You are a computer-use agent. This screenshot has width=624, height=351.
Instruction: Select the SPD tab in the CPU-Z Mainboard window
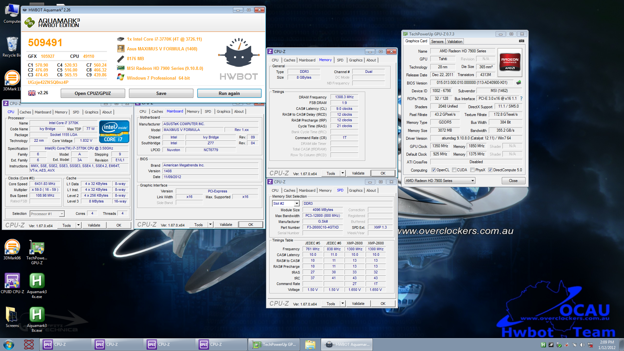pos(208,111)
